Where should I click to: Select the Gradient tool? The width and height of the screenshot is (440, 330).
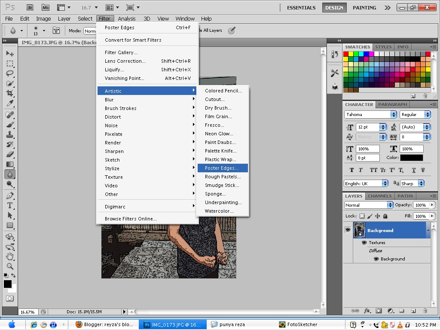click(x=10, y=165)
